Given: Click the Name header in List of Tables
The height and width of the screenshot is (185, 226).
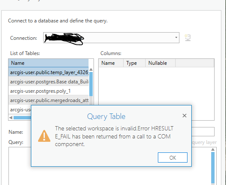Looking at the screenshot, I should click(48, 63).
